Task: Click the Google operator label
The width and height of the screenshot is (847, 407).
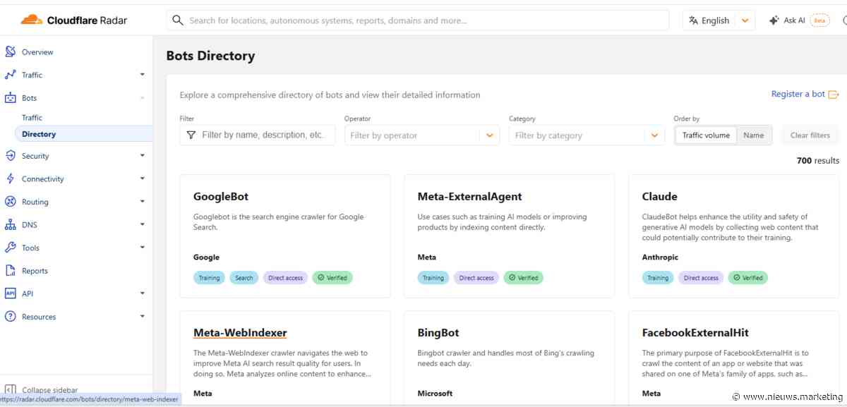Action: point(206,257)
